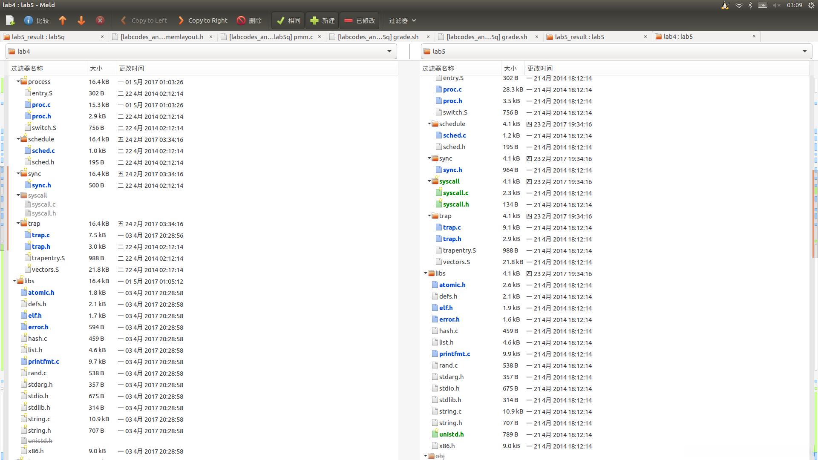The width and height of the screenshot is (818, 460).
Task: Switch to the pmm.c comparison tab
Action: click(271, 37)
